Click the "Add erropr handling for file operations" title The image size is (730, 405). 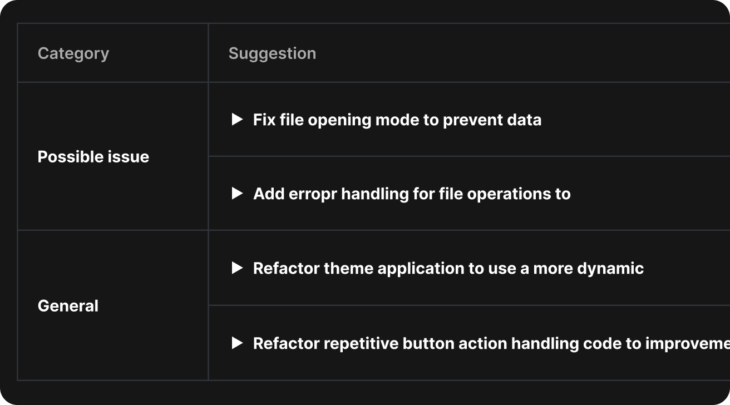412,194
